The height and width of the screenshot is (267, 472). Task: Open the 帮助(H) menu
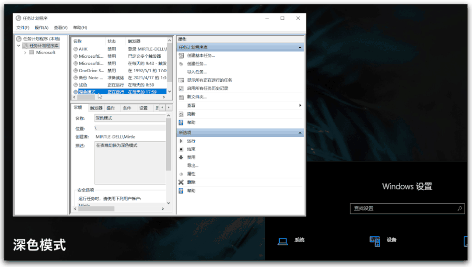pyautogui.click(x=80, y=28)
